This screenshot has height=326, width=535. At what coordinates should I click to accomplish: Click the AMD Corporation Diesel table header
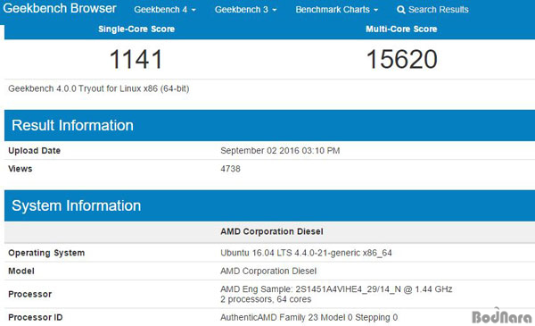[x=272, y=231]
